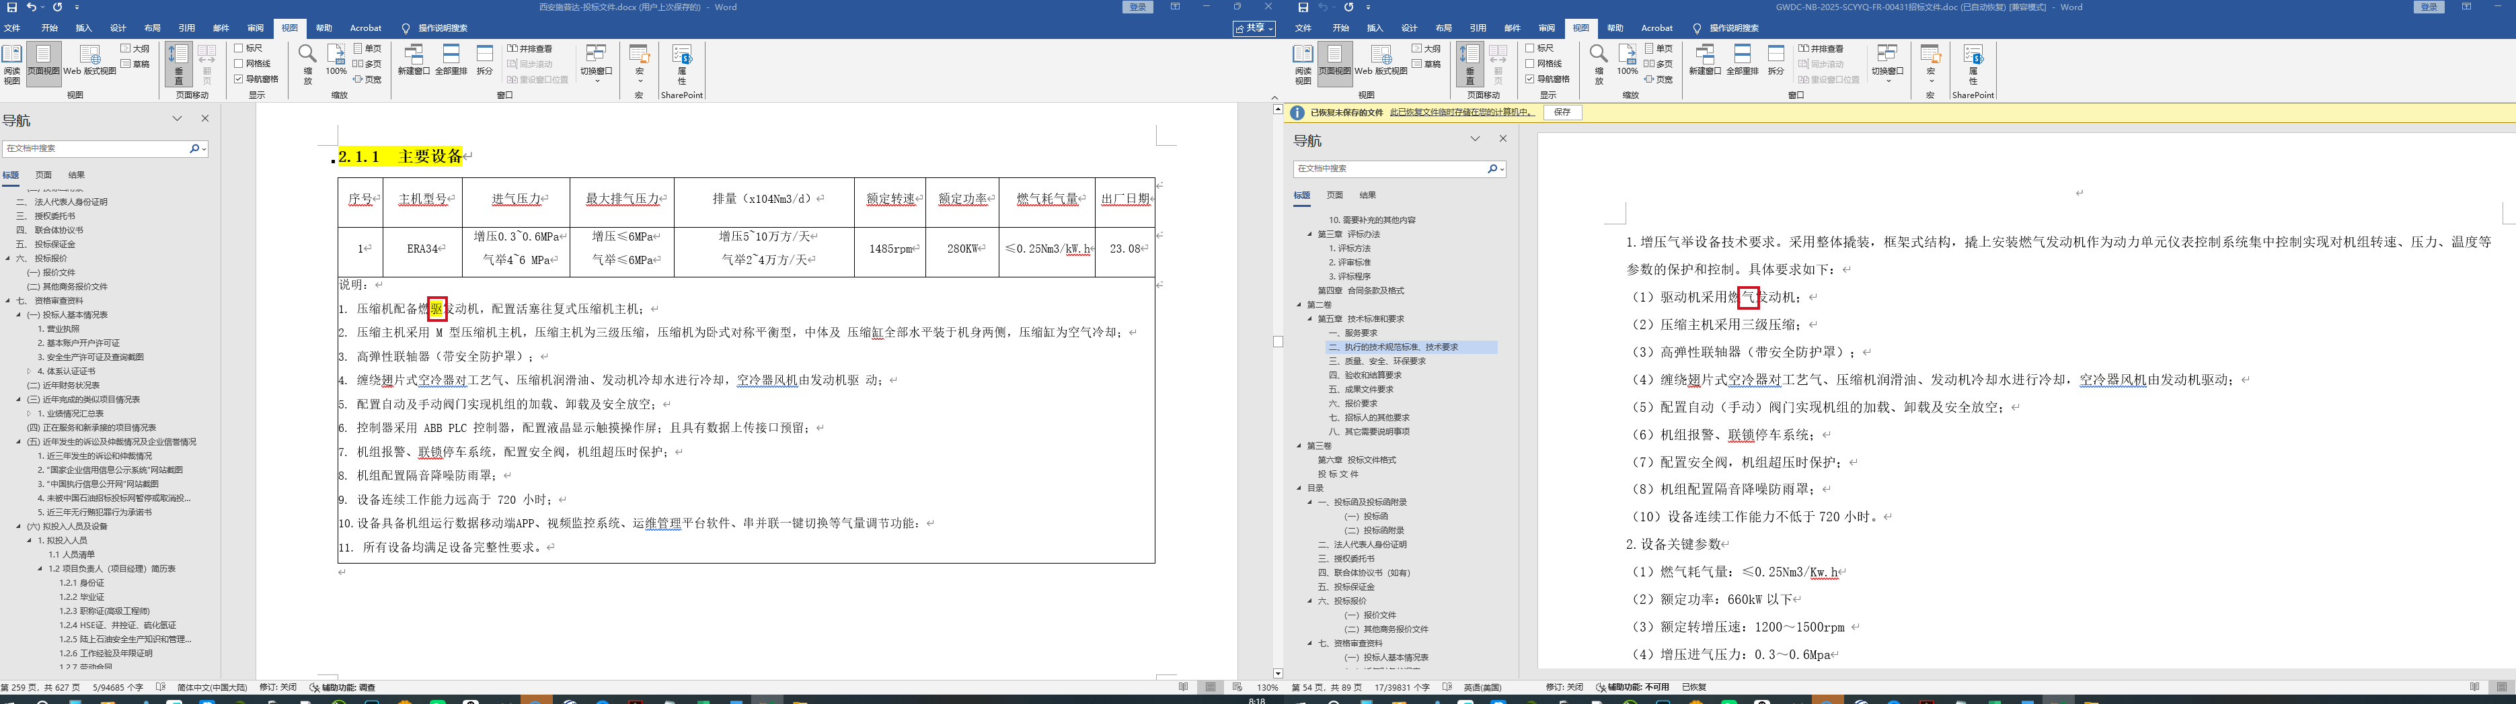Open Macros (宏) dropdown in right window
The width and height of the screenshot is (2516, 704).
[1931, 64]
